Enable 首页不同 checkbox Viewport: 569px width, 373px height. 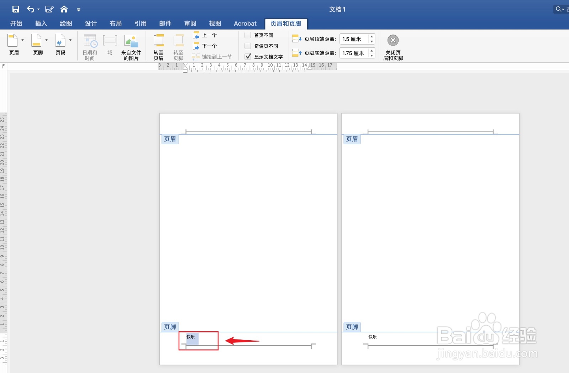[x=248, y=35]
